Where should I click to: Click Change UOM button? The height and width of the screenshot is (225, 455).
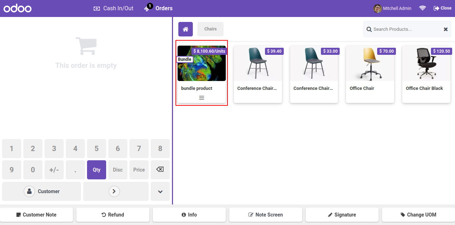(x=419, y=215)
